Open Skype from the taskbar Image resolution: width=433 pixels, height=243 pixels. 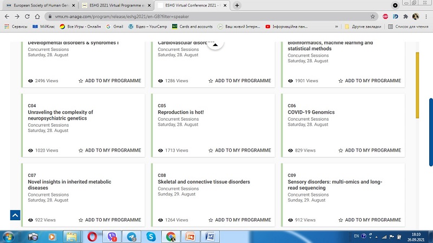coord(151,236)
